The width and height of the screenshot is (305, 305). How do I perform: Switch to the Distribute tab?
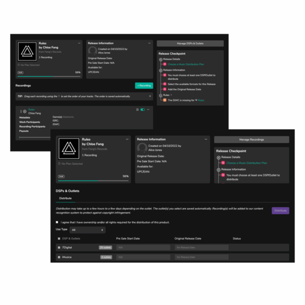pyautogui.click(x=65, y=198)
